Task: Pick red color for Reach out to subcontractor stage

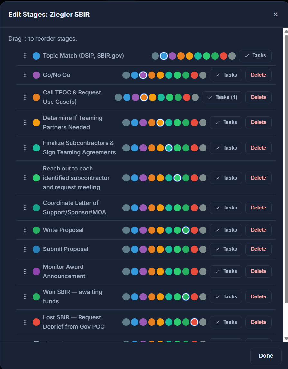Action: (x=194, y=178)
